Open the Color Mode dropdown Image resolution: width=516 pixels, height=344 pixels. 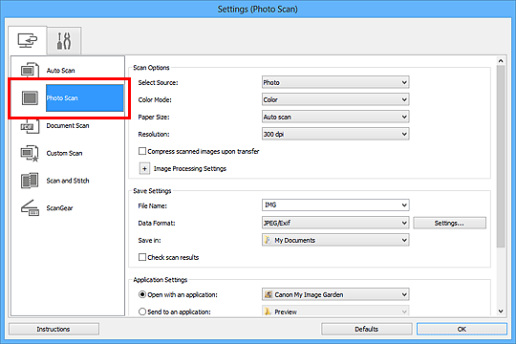[335, 99]
